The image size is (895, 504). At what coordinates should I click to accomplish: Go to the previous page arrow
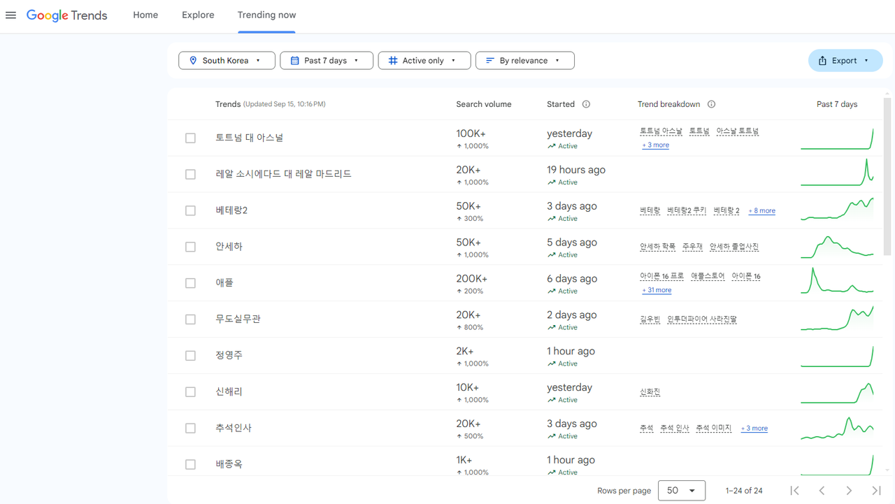pos(822,491)
